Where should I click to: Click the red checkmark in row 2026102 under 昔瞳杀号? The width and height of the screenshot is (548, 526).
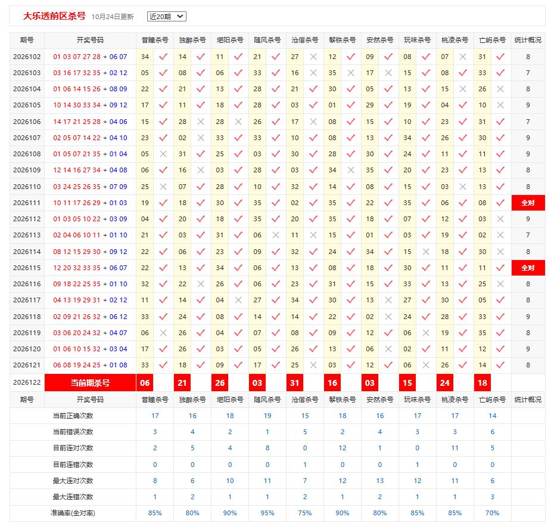(x=163, y=57)
